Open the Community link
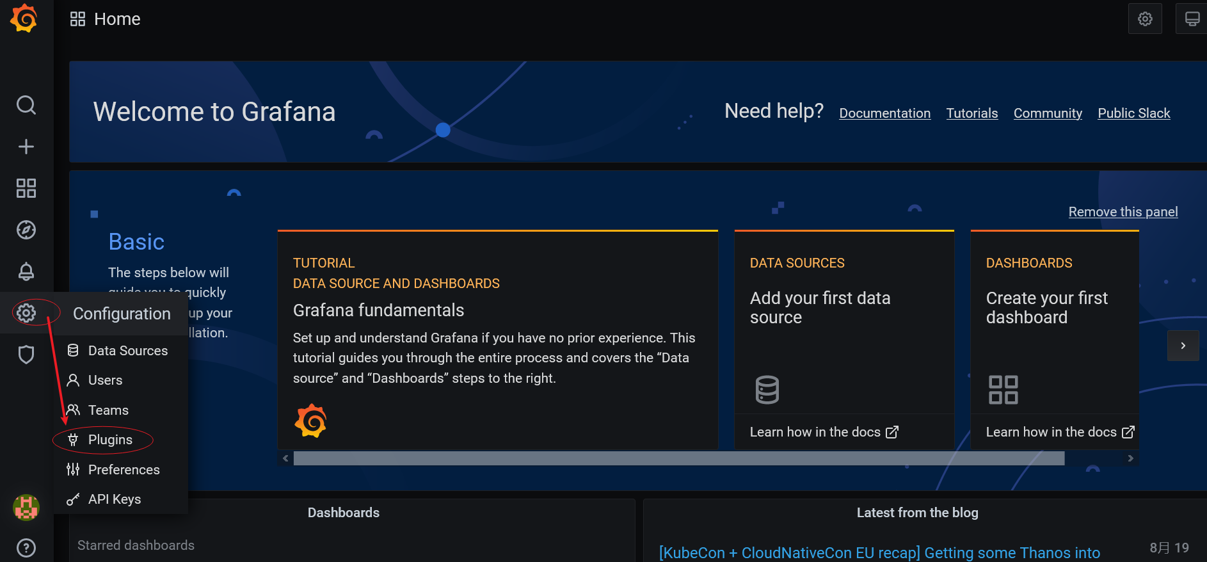The width and height of the screenshot is (1207, 562). (1048, 113)
